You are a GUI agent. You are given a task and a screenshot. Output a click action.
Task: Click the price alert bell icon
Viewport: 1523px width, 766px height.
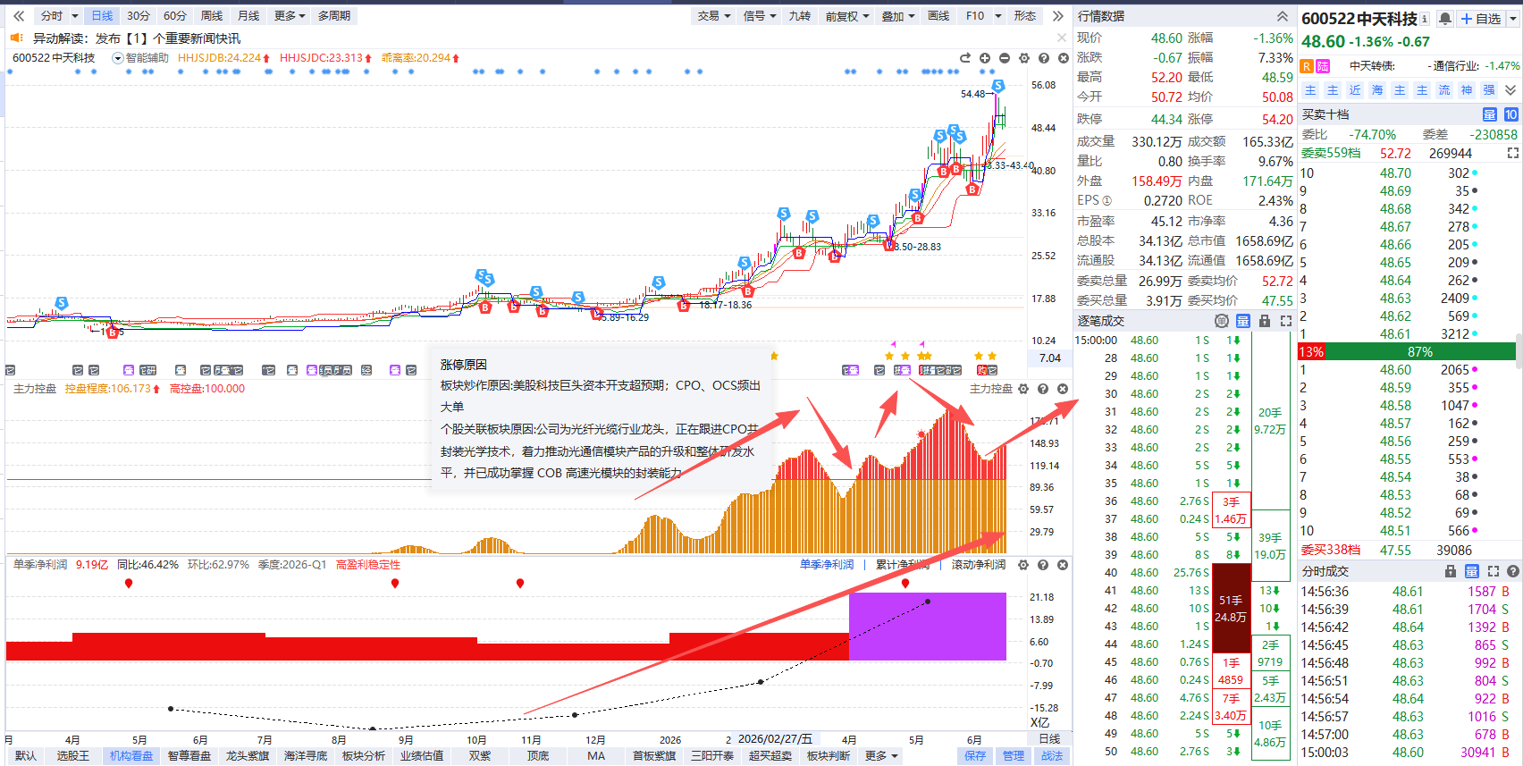tap(1445, 19)
